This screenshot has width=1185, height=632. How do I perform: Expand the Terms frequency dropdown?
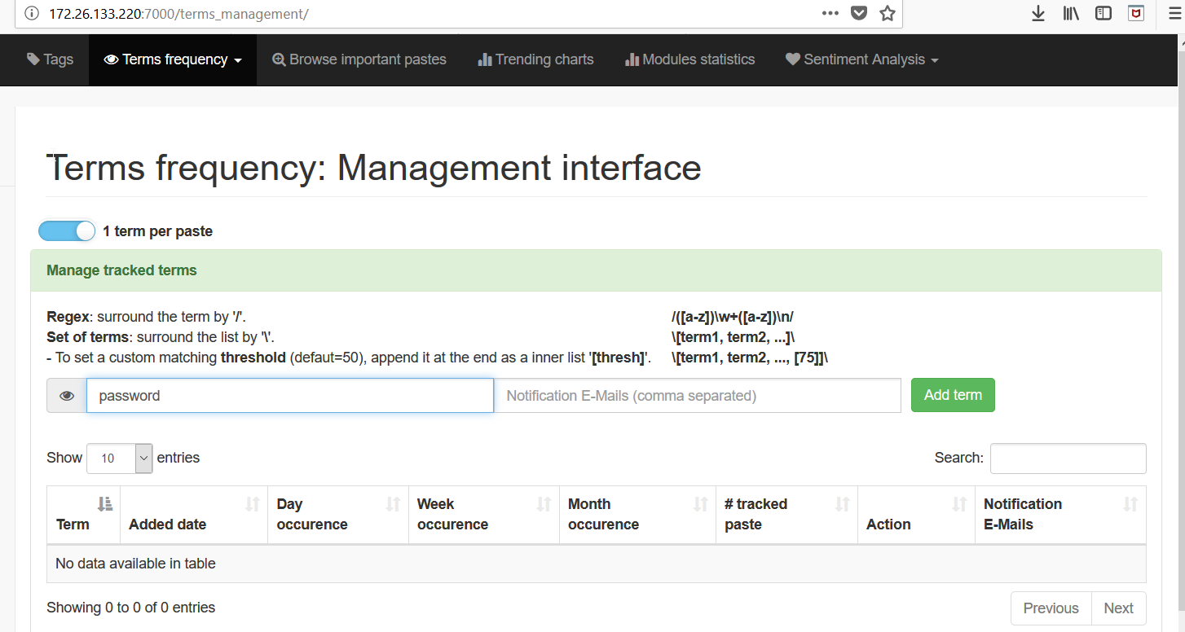tap(172, 59)
